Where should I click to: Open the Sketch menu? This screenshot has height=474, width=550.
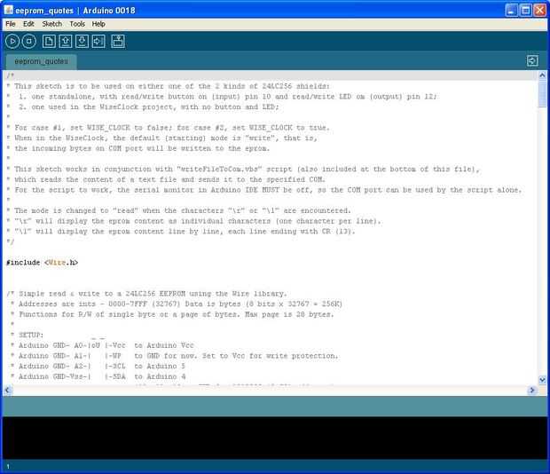(52, 24)
